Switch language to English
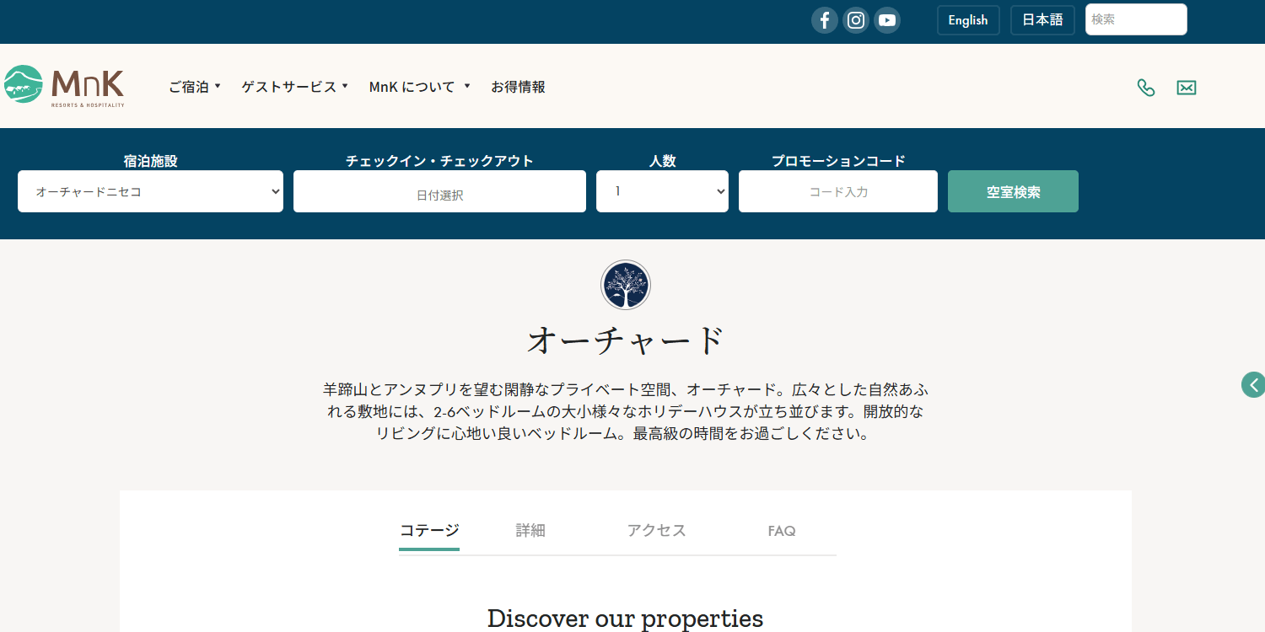 point(967,20)
